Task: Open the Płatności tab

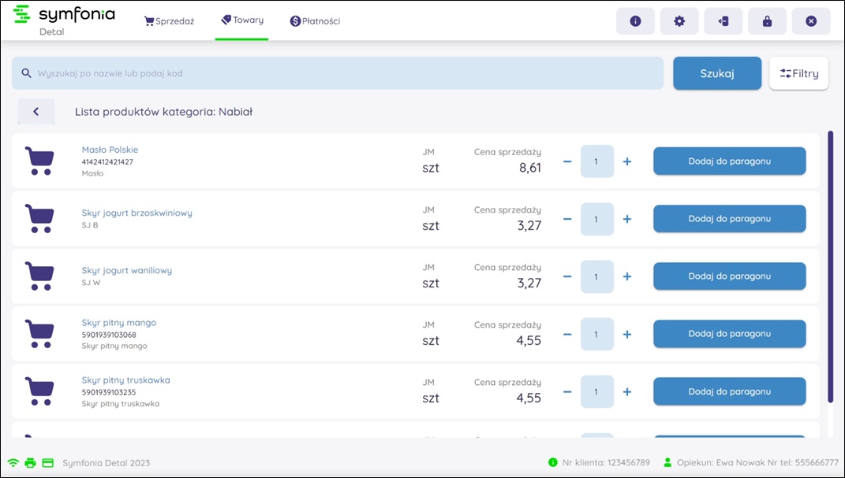Action: (315, 21)
